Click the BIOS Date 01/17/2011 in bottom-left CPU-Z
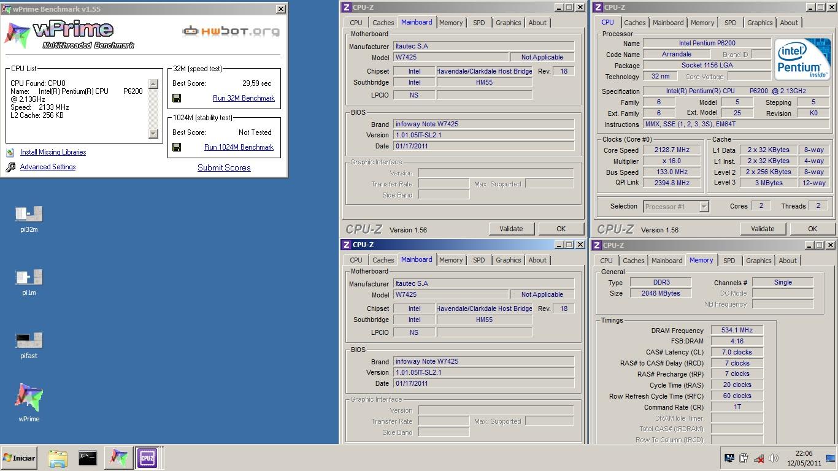838x471 pixels. point(483,383)
